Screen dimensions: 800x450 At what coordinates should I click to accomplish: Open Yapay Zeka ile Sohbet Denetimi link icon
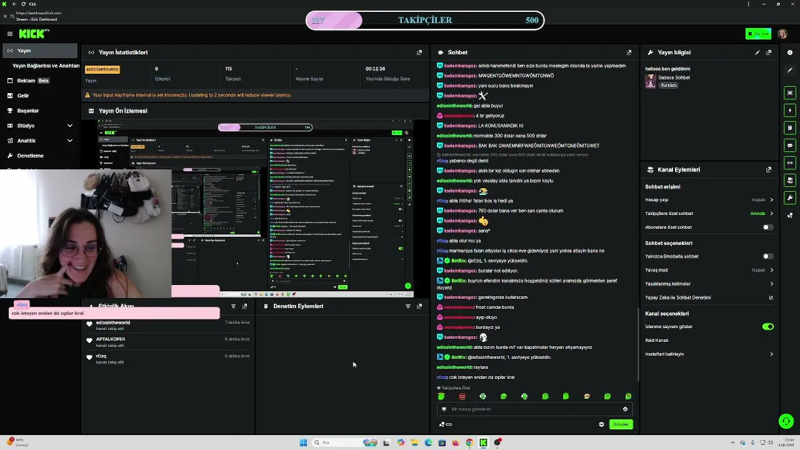[x=771, y=297]
